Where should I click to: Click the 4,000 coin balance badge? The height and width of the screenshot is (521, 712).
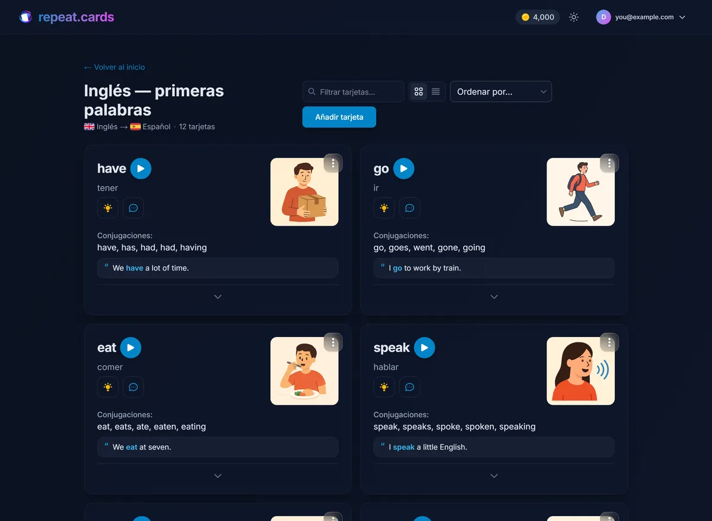coord(538,17)
